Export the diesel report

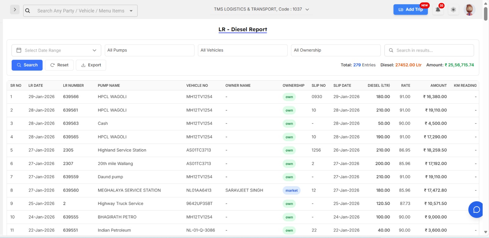91,65
